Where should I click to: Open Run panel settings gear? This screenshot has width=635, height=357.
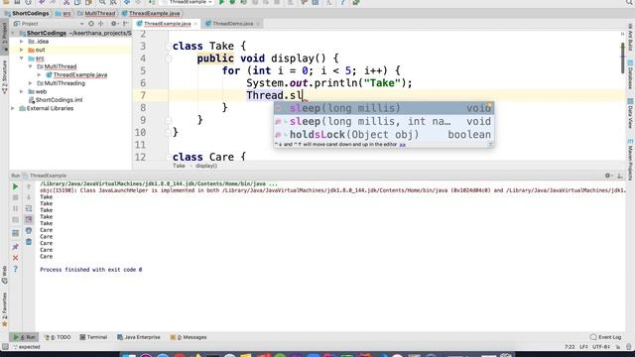point(608,176)
